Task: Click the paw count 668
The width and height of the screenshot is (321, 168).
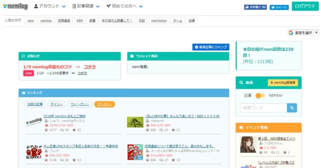Action: click(151, 130)
